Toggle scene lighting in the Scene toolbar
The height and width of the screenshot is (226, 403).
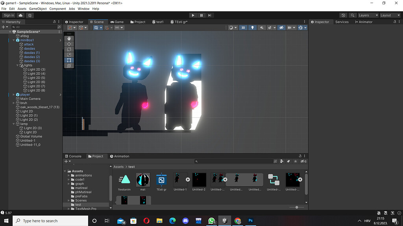252,28
